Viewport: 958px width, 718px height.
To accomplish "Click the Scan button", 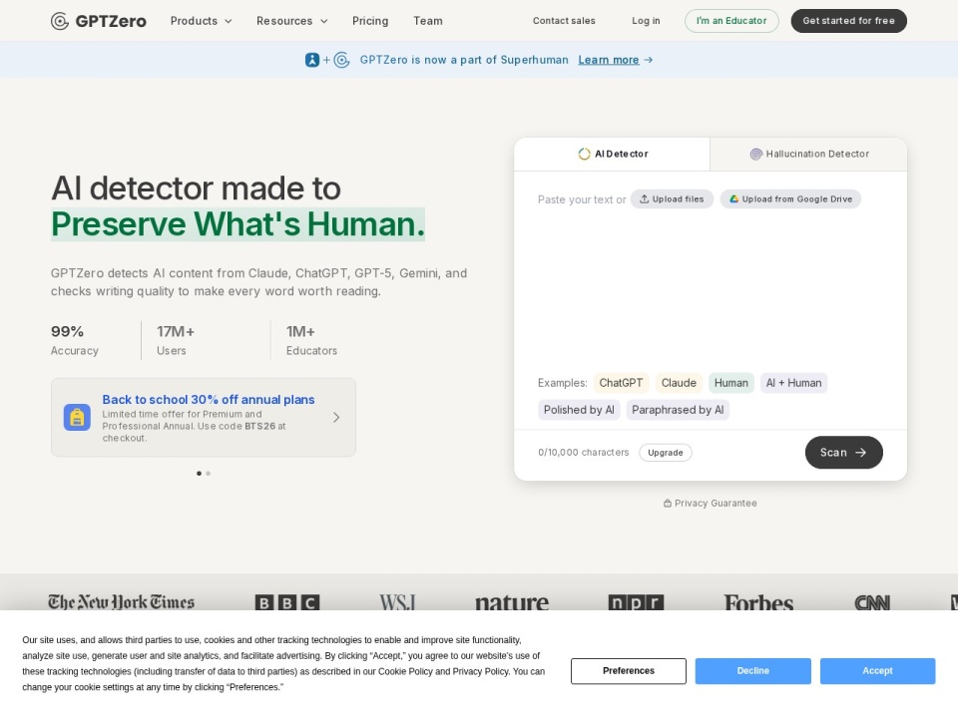I will pyautogui.click(x=844, y=453).
